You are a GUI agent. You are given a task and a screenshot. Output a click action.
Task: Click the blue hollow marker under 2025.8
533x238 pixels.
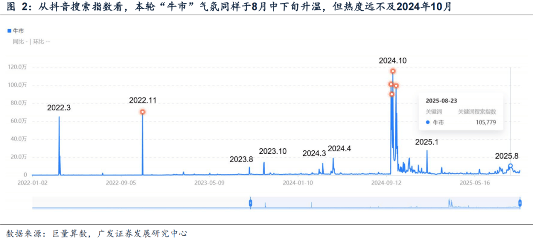tap(510, 166)
